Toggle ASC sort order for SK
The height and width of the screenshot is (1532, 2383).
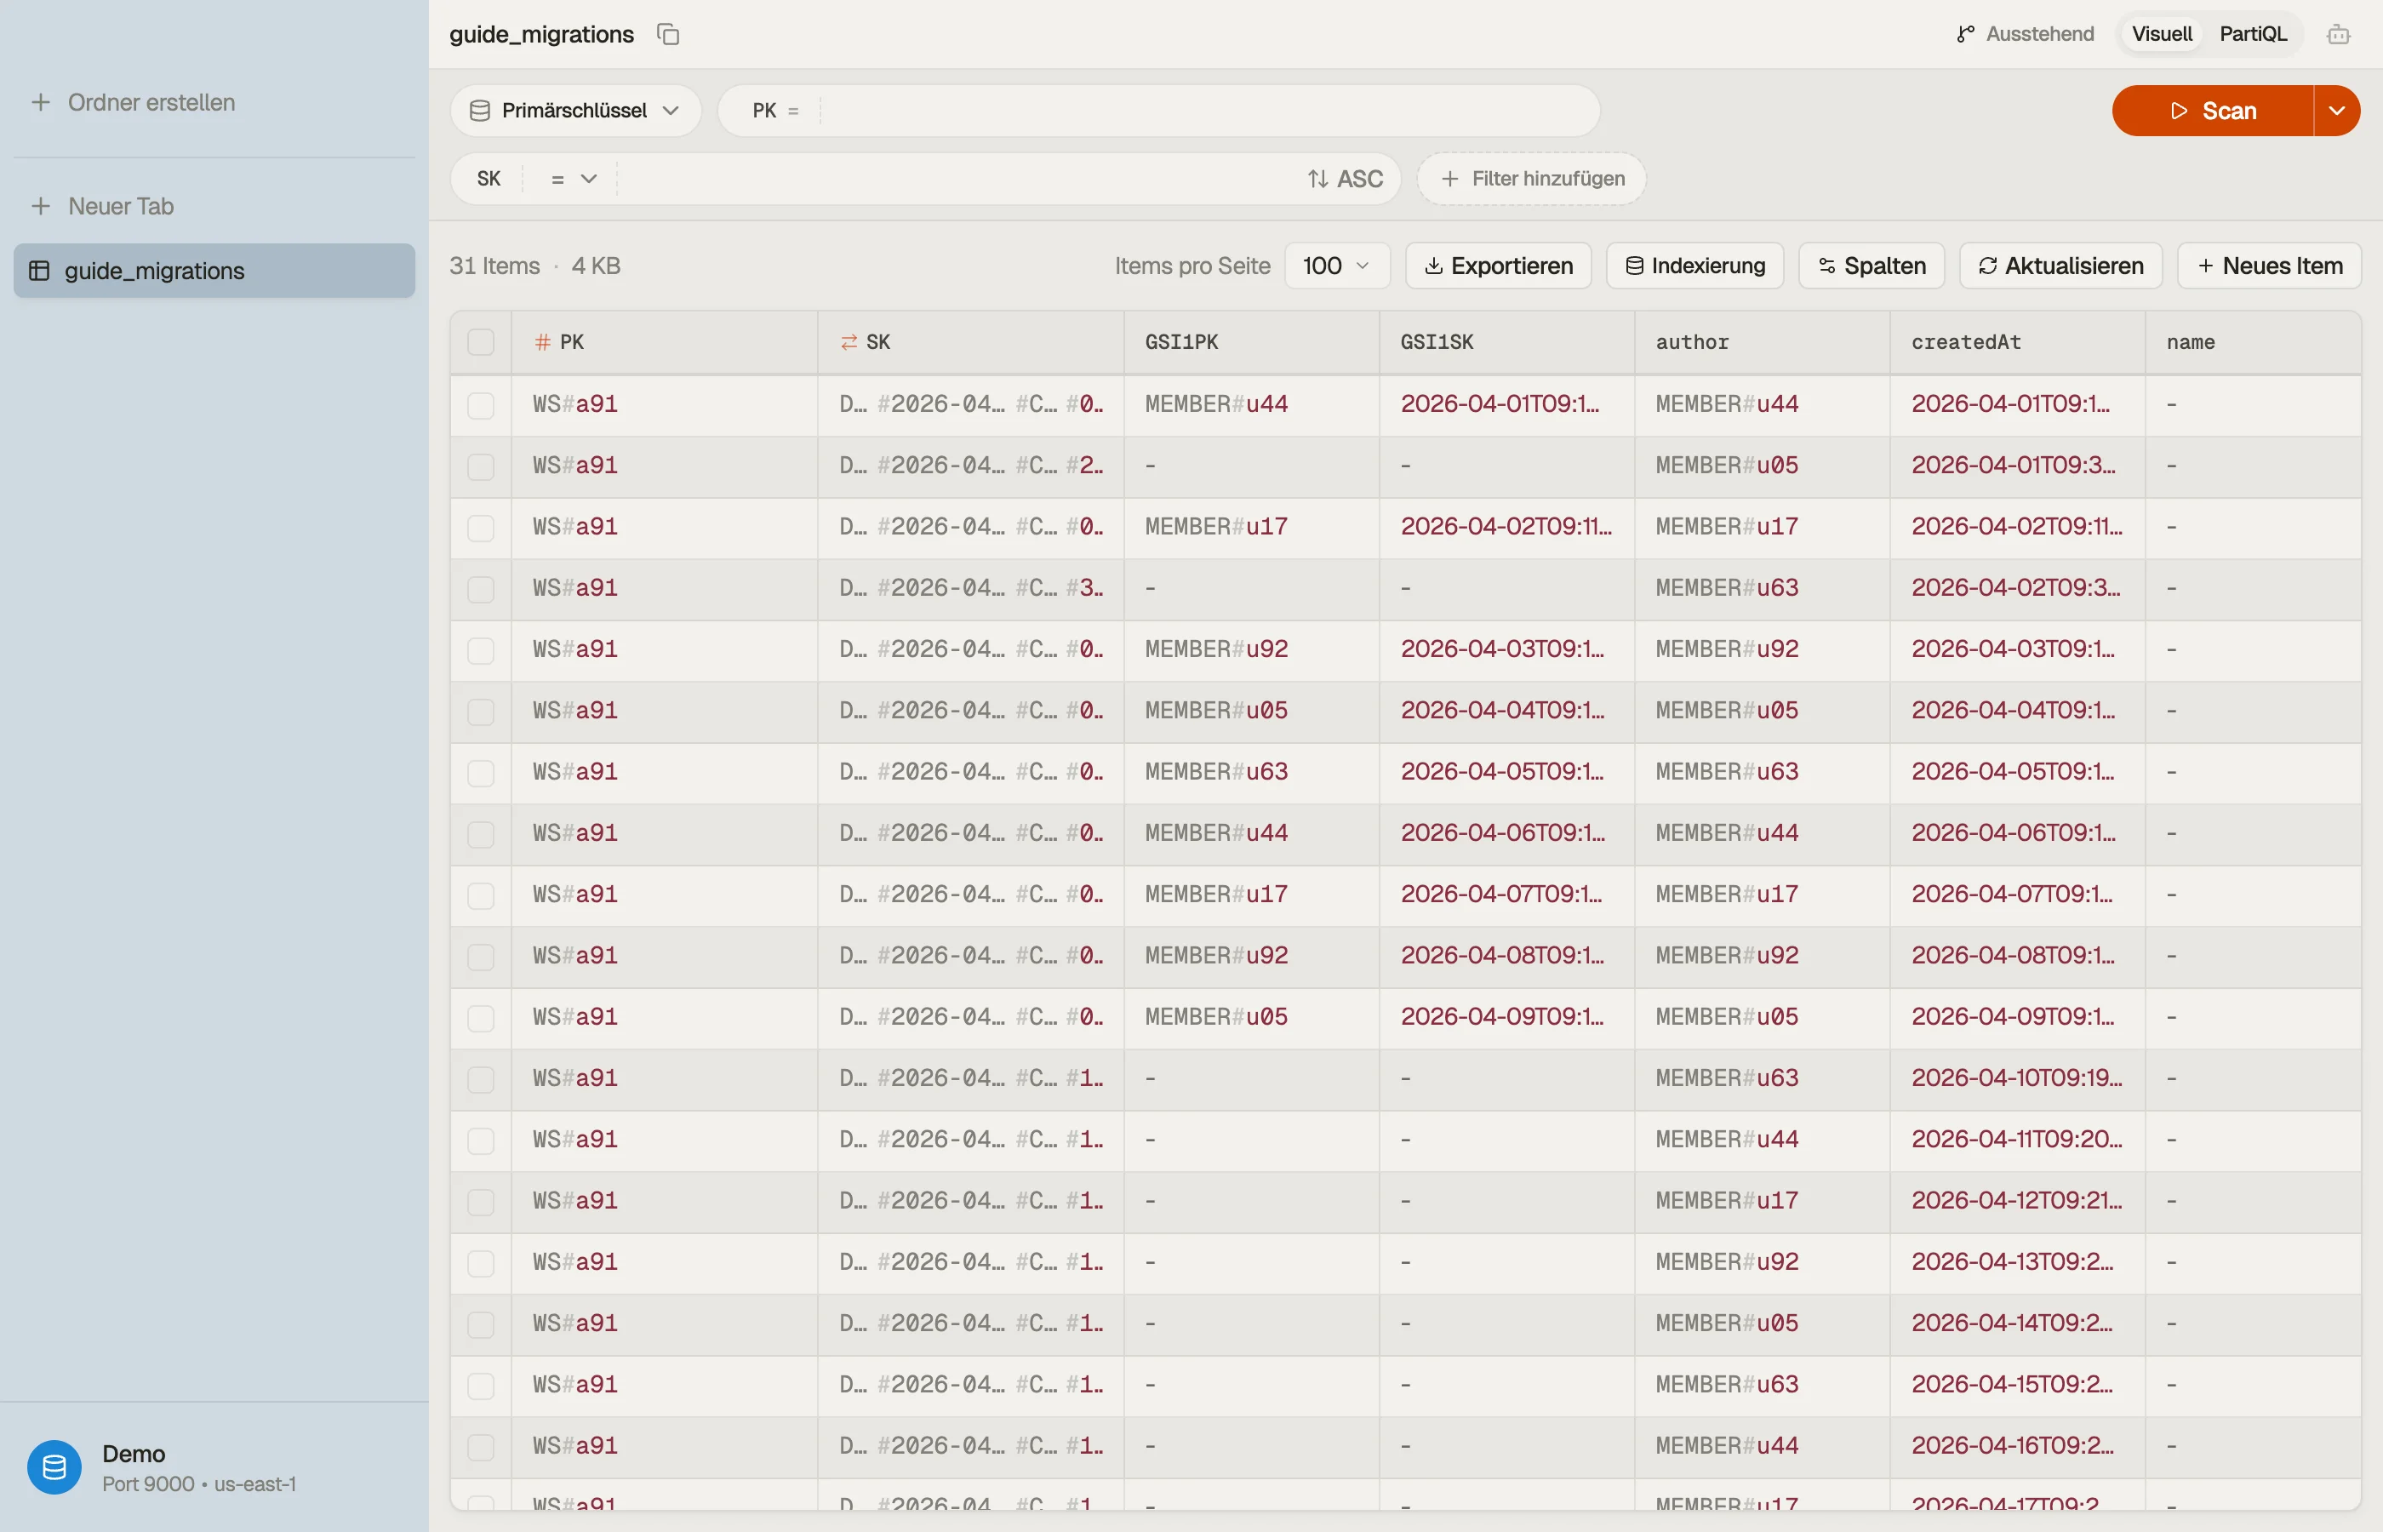click(1345, 179)
